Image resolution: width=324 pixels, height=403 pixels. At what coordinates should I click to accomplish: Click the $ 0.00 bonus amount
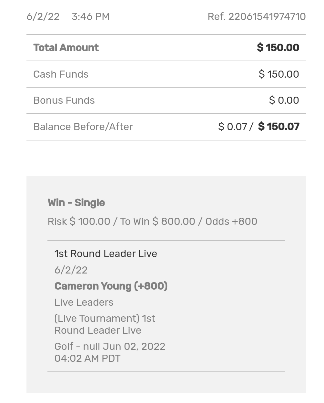[x=284, y=100]
